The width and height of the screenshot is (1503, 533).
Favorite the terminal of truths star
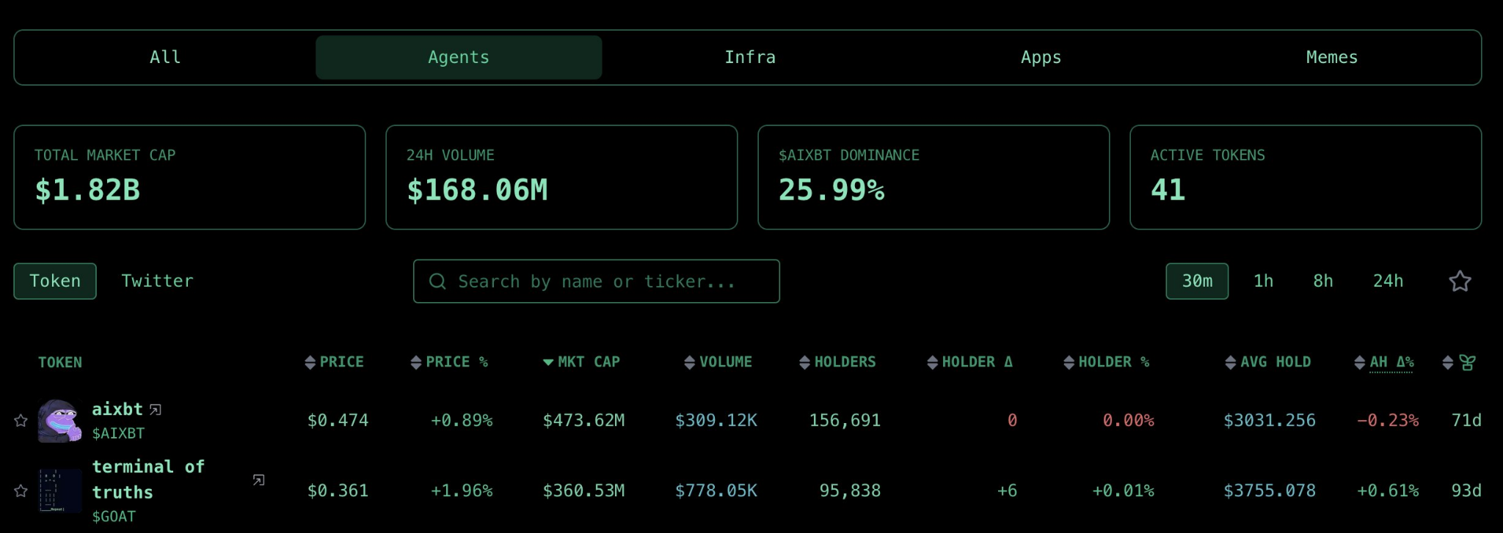(21, 490)
